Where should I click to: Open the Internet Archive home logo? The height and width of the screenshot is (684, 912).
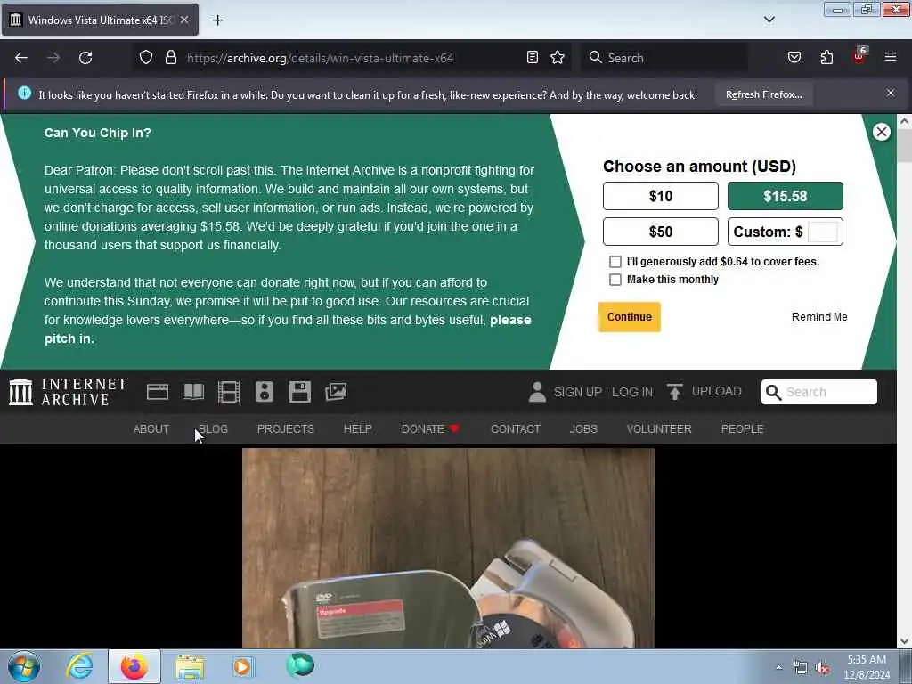click(x=68, y=392)
